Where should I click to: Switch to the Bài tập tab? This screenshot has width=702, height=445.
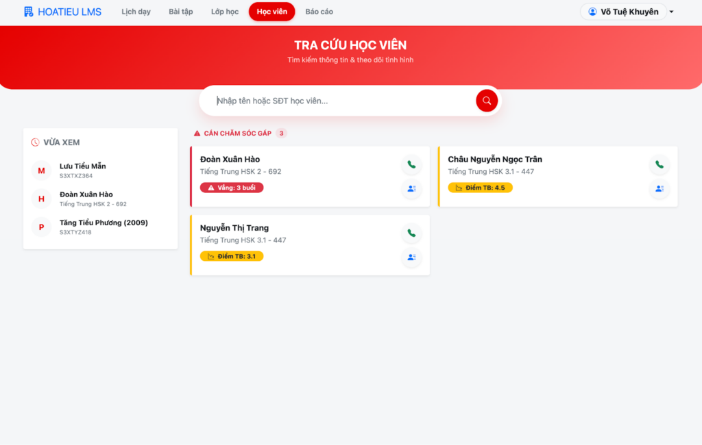181,12
